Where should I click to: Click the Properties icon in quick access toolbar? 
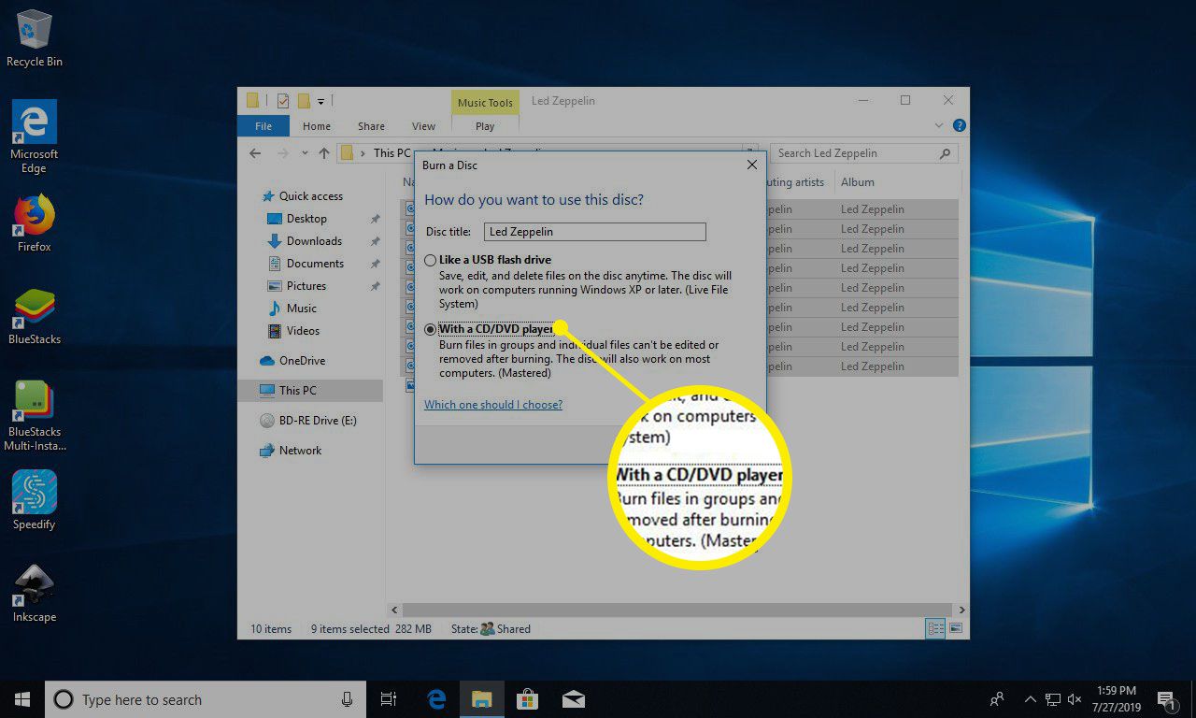[283, 100]
